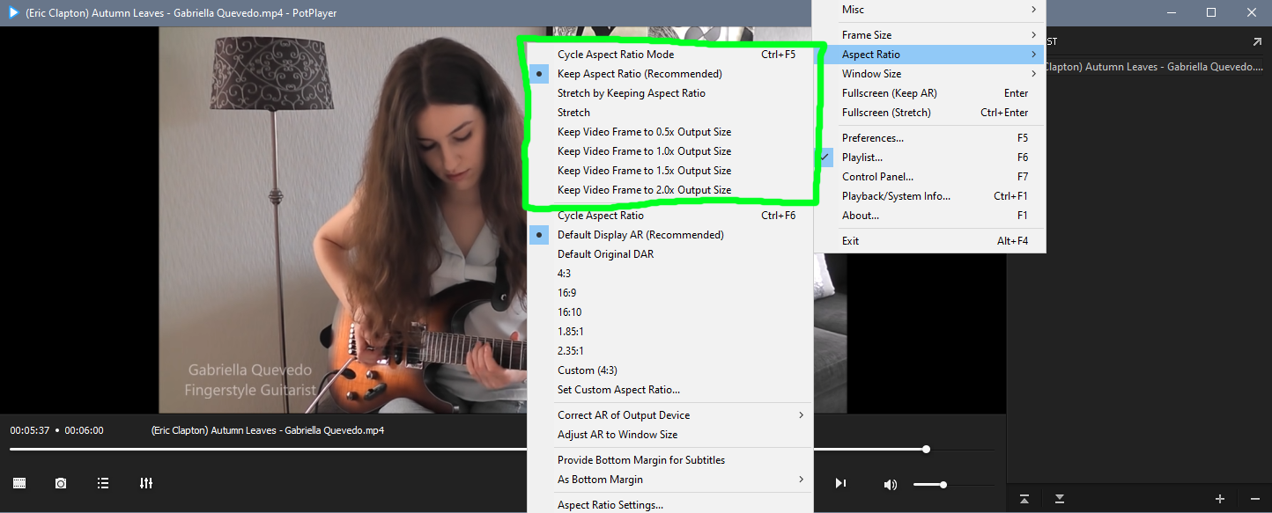Select Keep Video Frame to 1.5x Output Size
Viewport: 1272px width, 513px height.
(x=669, y=171)
